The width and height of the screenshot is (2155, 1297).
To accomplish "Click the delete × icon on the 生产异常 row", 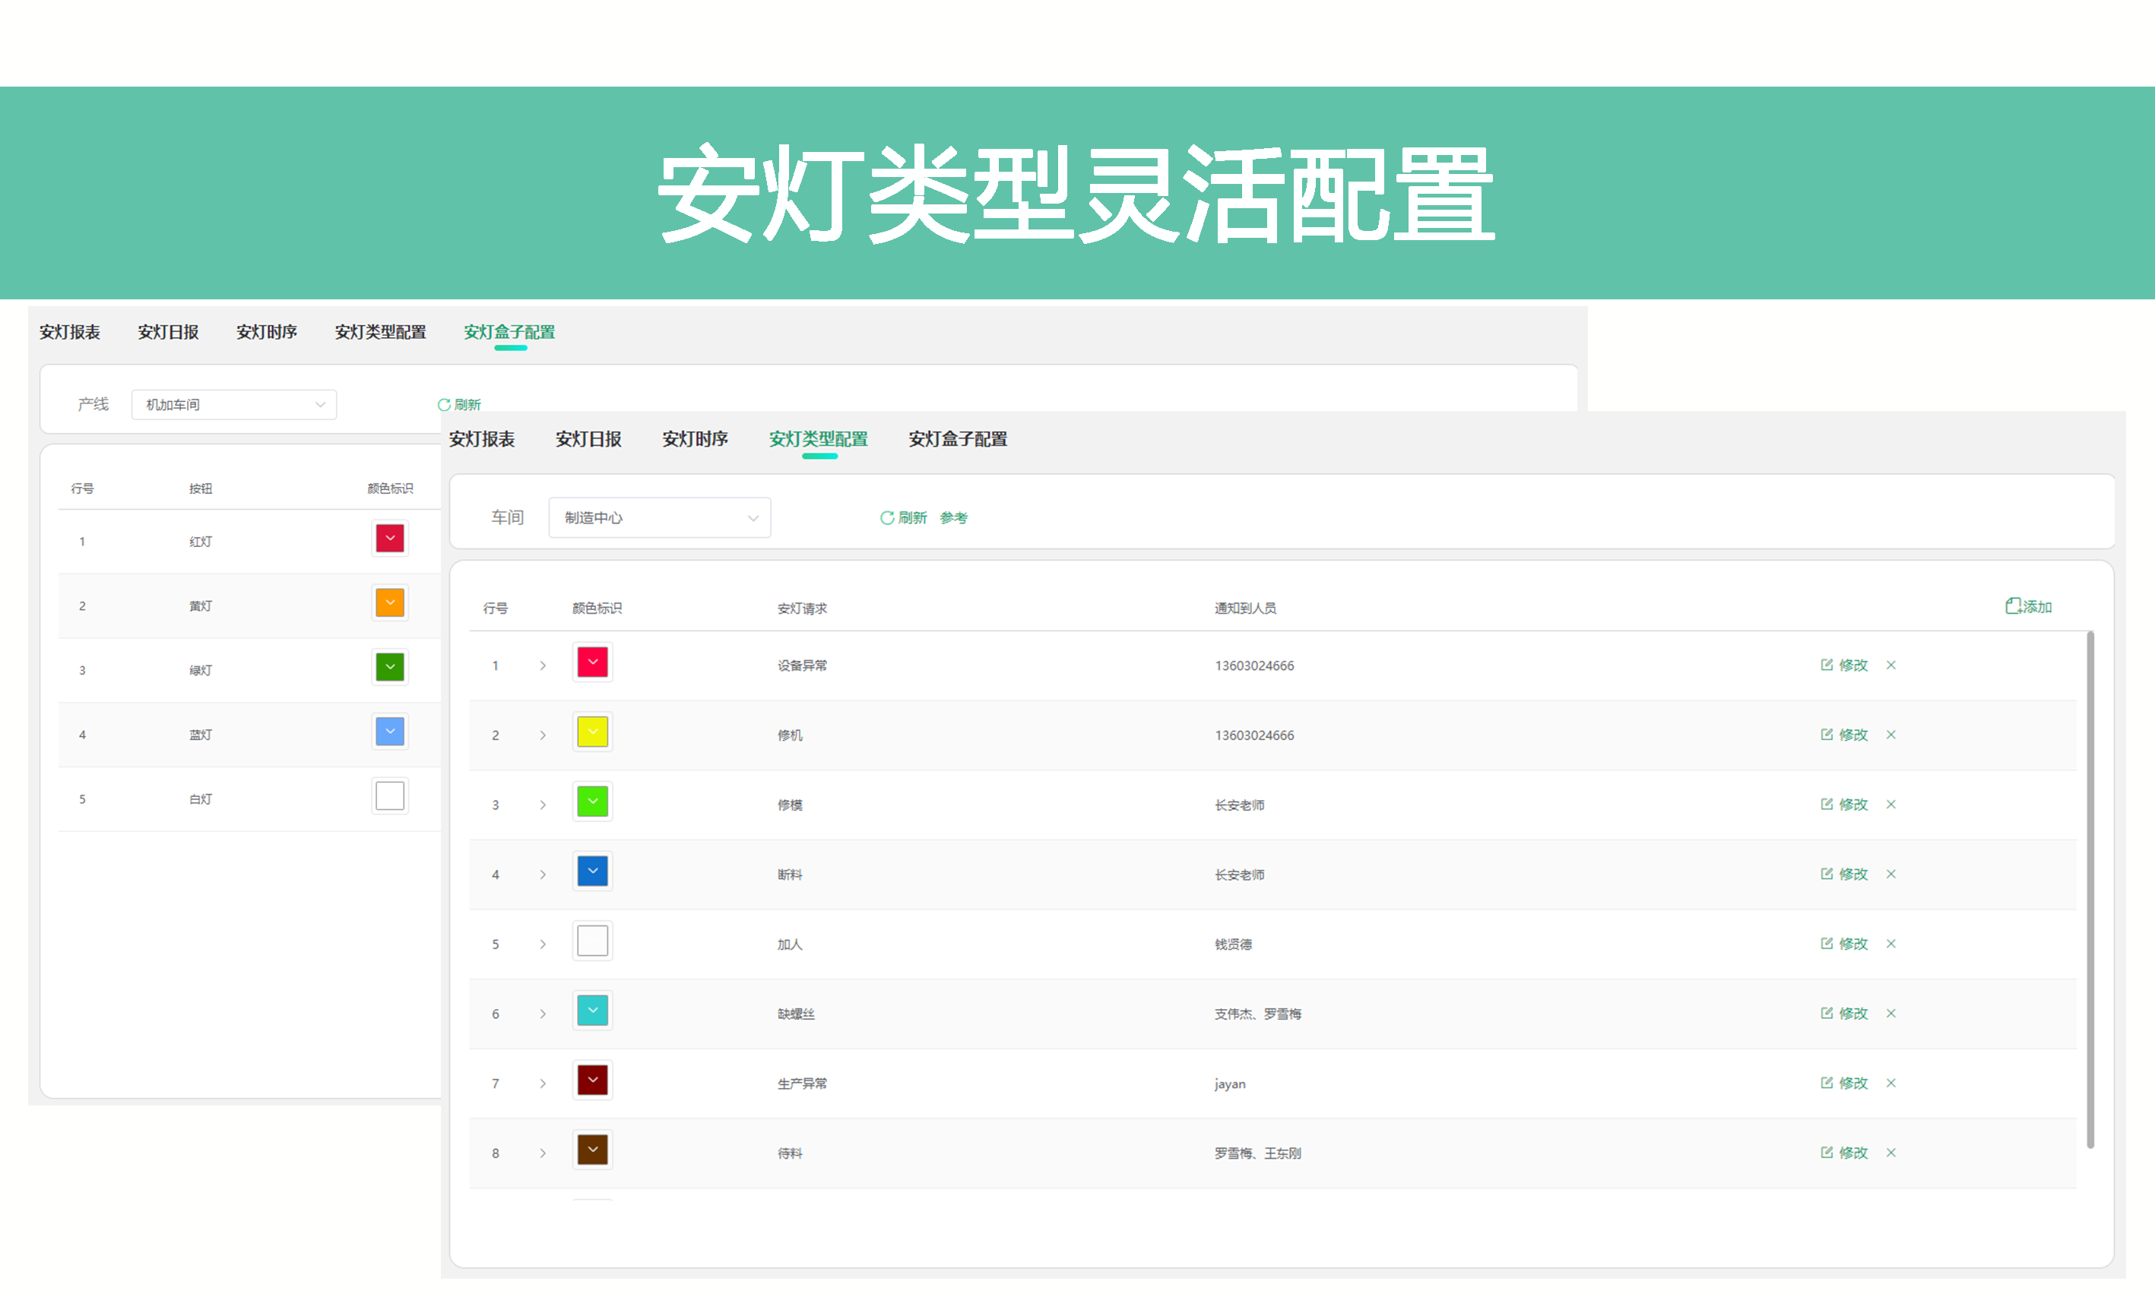I will [1891, 1083].
